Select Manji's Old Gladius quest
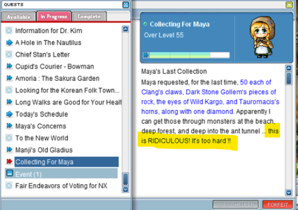Viewport: 298px width, 210px height. (x=44, y=150)
